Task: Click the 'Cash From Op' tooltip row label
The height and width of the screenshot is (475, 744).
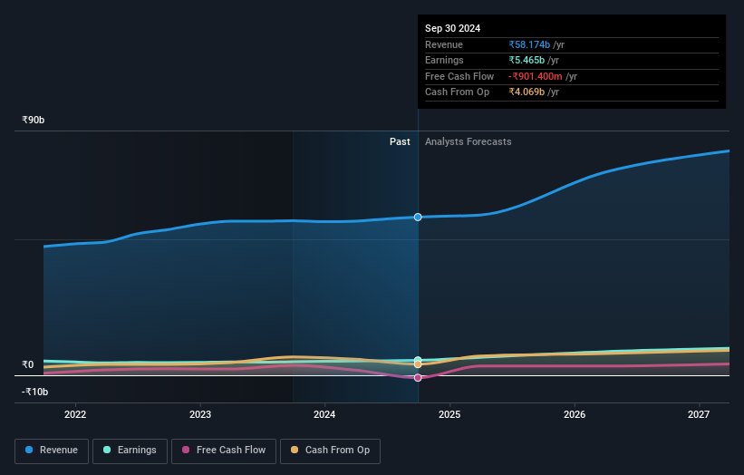Action: click(x=457, y=92)
